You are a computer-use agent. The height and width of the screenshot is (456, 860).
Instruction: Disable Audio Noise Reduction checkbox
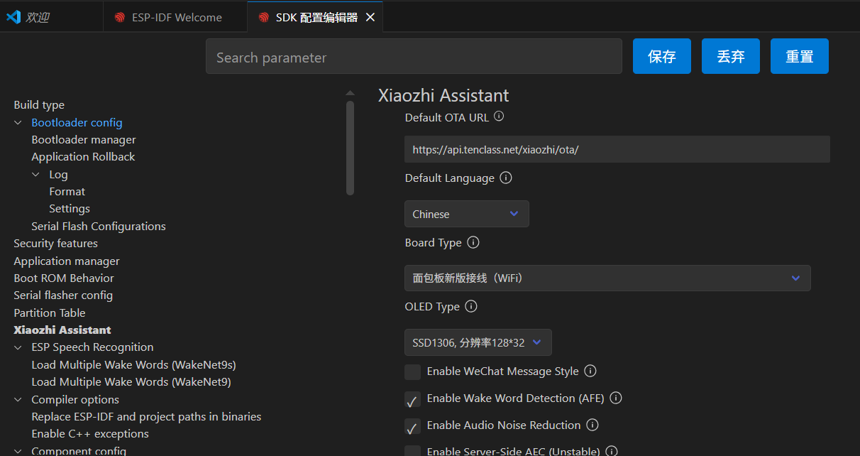412,426
